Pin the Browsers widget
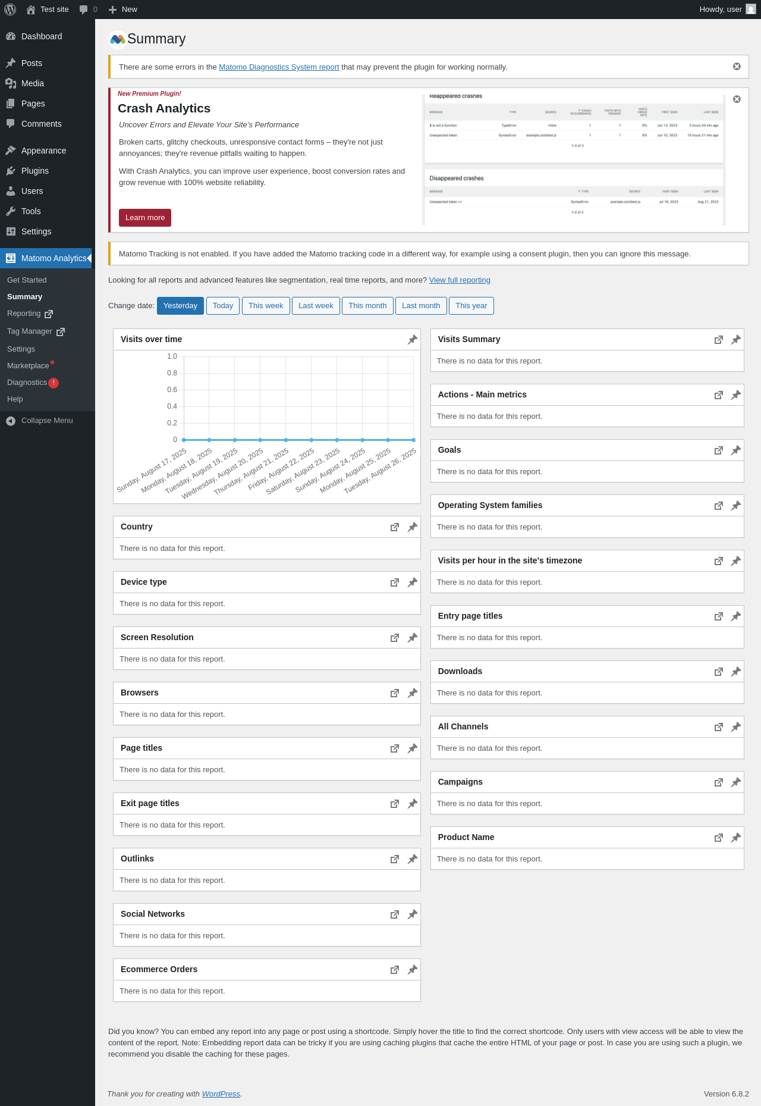The height and width of the screenshot is (1106, 761). 412,693
